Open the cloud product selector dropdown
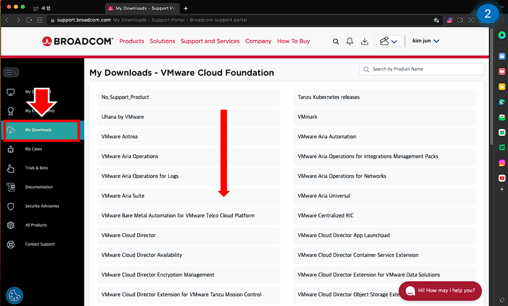Viewport: 508px width, 306px height. [388, 42]
